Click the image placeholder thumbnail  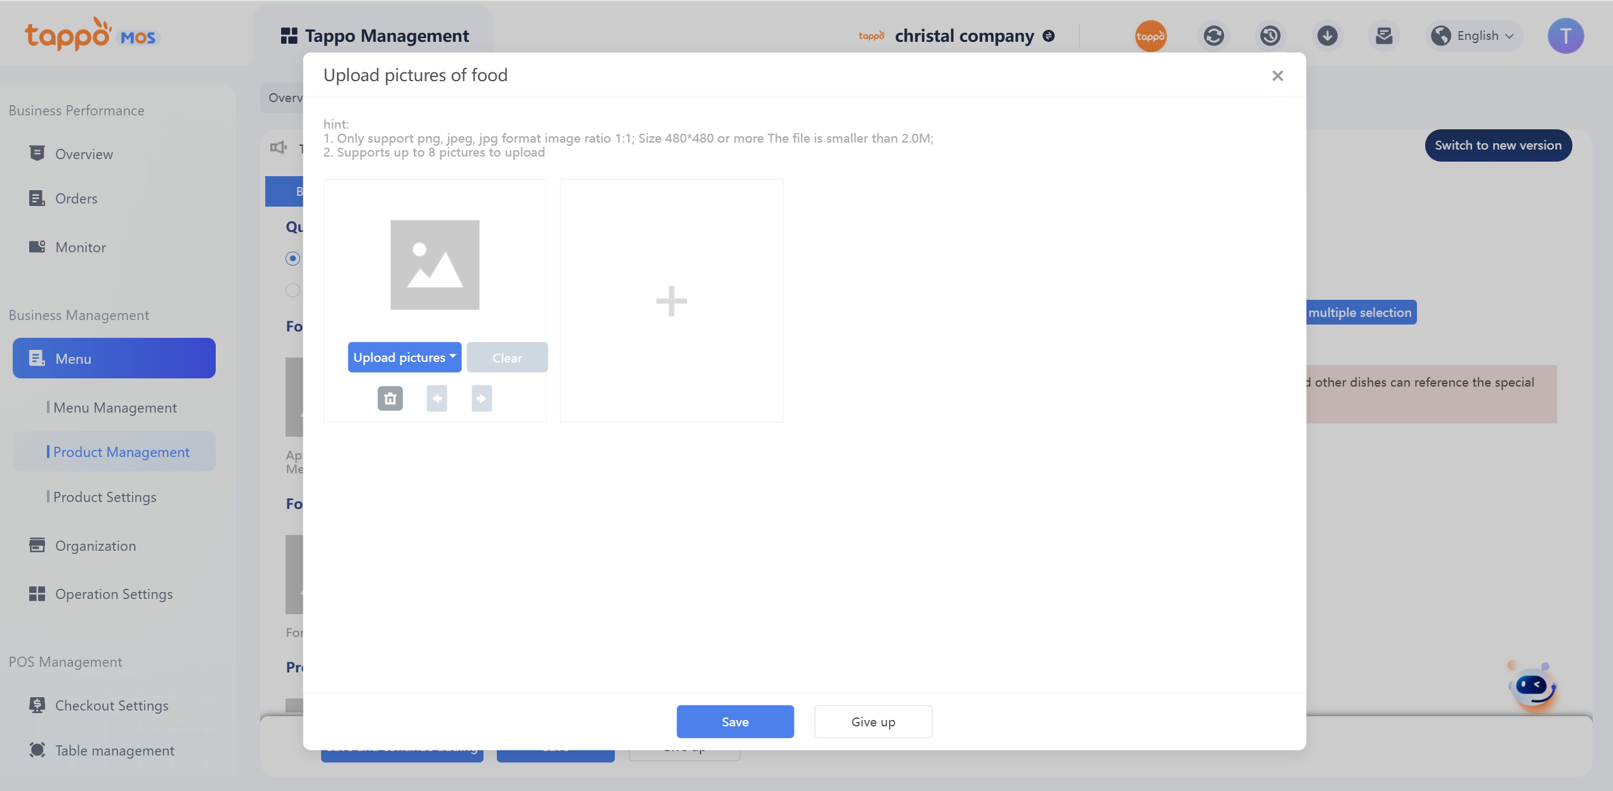point(435,265)
